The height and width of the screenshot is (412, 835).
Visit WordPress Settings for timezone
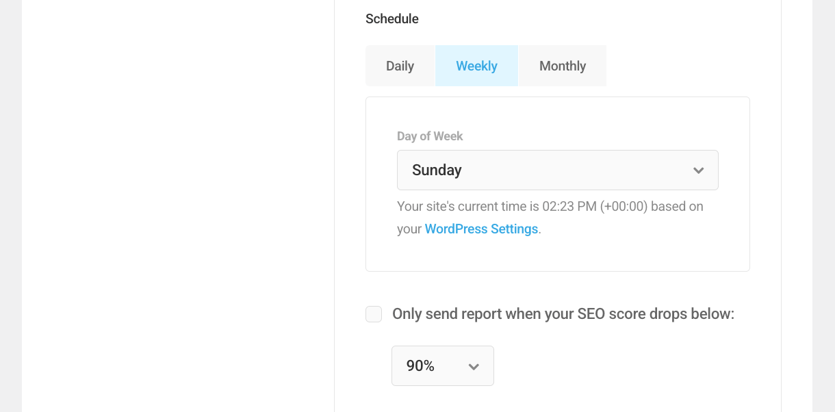click(481, 229)
